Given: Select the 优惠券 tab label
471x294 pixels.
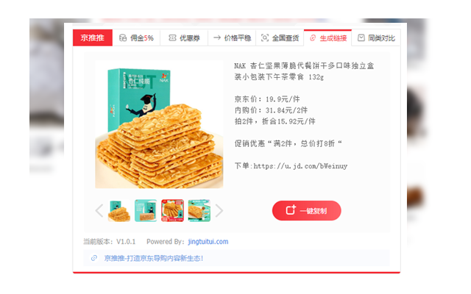Looking at the screenshot, I should tap(190, 38).
